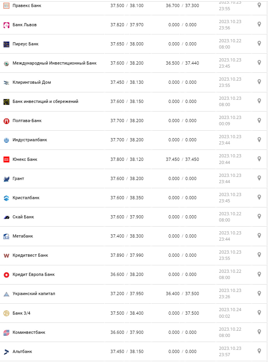Click the Юнекс Банк red logo

point(6,159)
